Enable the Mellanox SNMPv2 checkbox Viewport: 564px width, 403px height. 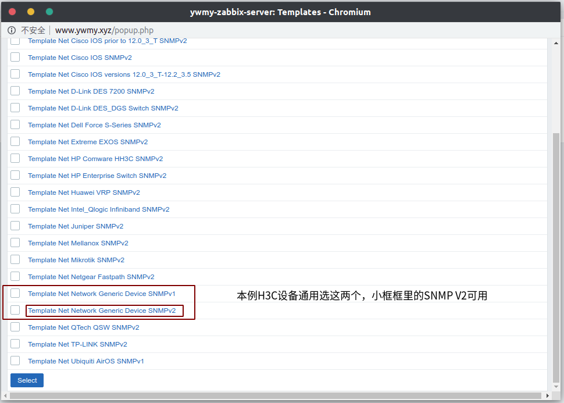[x=15, y=243]
